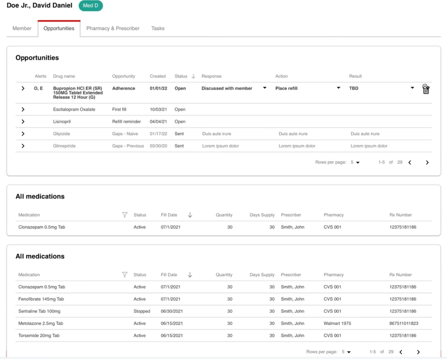
Task: Expand the Bupropion HCl ER row
Action: click(x=23, y=88)
